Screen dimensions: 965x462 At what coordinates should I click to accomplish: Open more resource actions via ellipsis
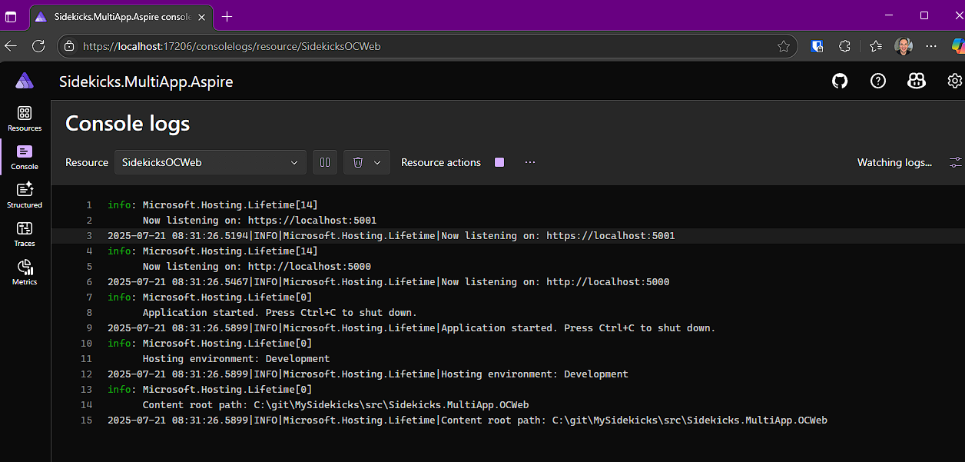529,162
